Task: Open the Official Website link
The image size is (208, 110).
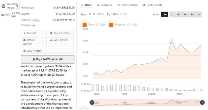Action: pyautogui.click(x=34, y=42)
